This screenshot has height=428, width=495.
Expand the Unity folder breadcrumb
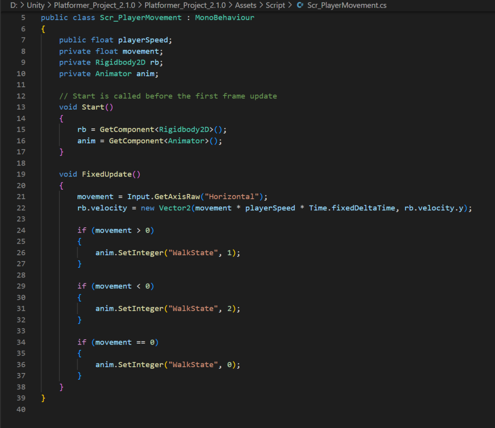click(x=35, y=6)
